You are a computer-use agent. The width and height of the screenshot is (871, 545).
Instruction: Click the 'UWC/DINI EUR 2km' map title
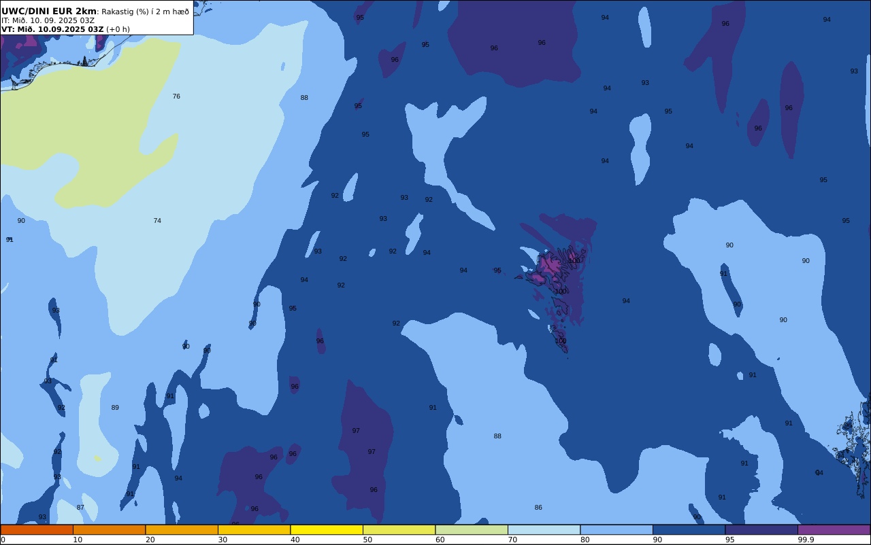click(x=49, y=12)
